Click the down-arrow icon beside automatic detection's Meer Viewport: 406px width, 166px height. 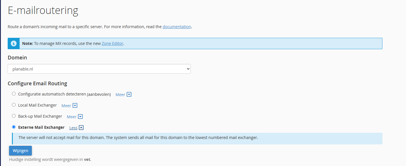pyautogui.click(x=129, y=94)
